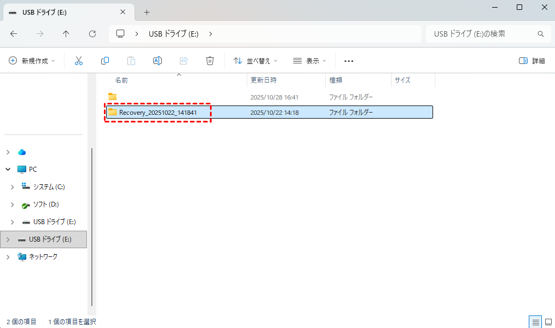Sort files by 更新日時 column header
Screen dimensions: 555x328
tap(264, 80)
